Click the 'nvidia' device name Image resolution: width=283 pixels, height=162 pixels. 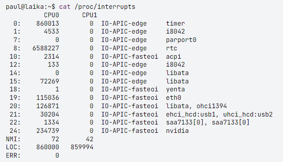pyautogui.click(x=177, y=131)
